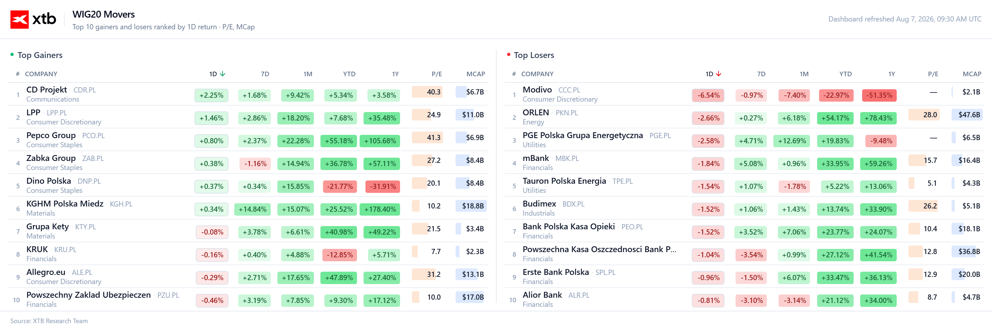Click Pepco Group 1Y +105.68% cell
Screen dimensions: 992x329
380,141
